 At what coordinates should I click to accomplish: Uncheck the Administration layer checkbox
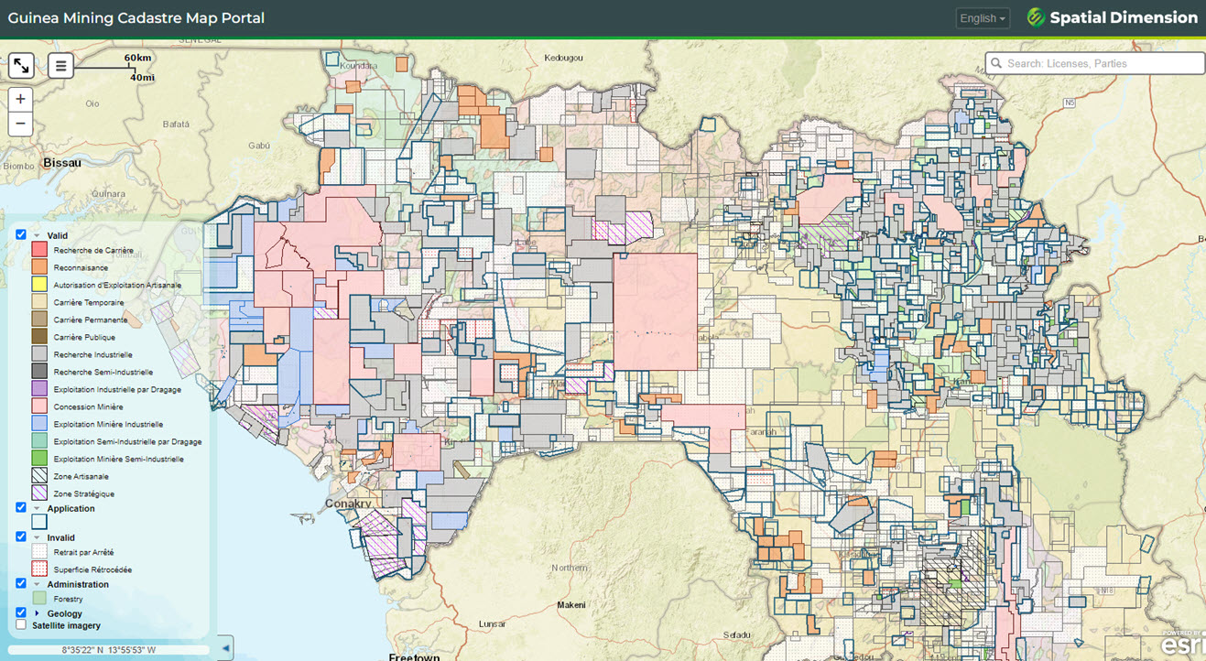coord(21,583)
